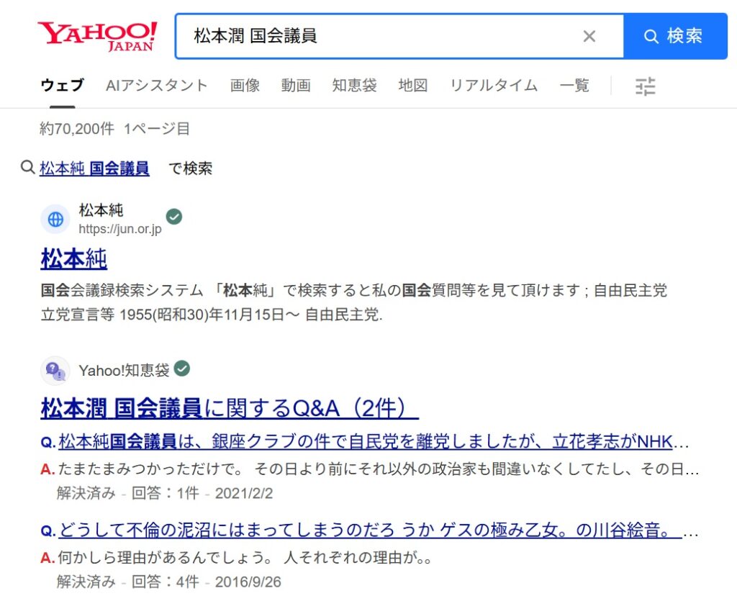Open the 松本純 result title link
This screenshot has height=614, width=737.
point(73,258)
